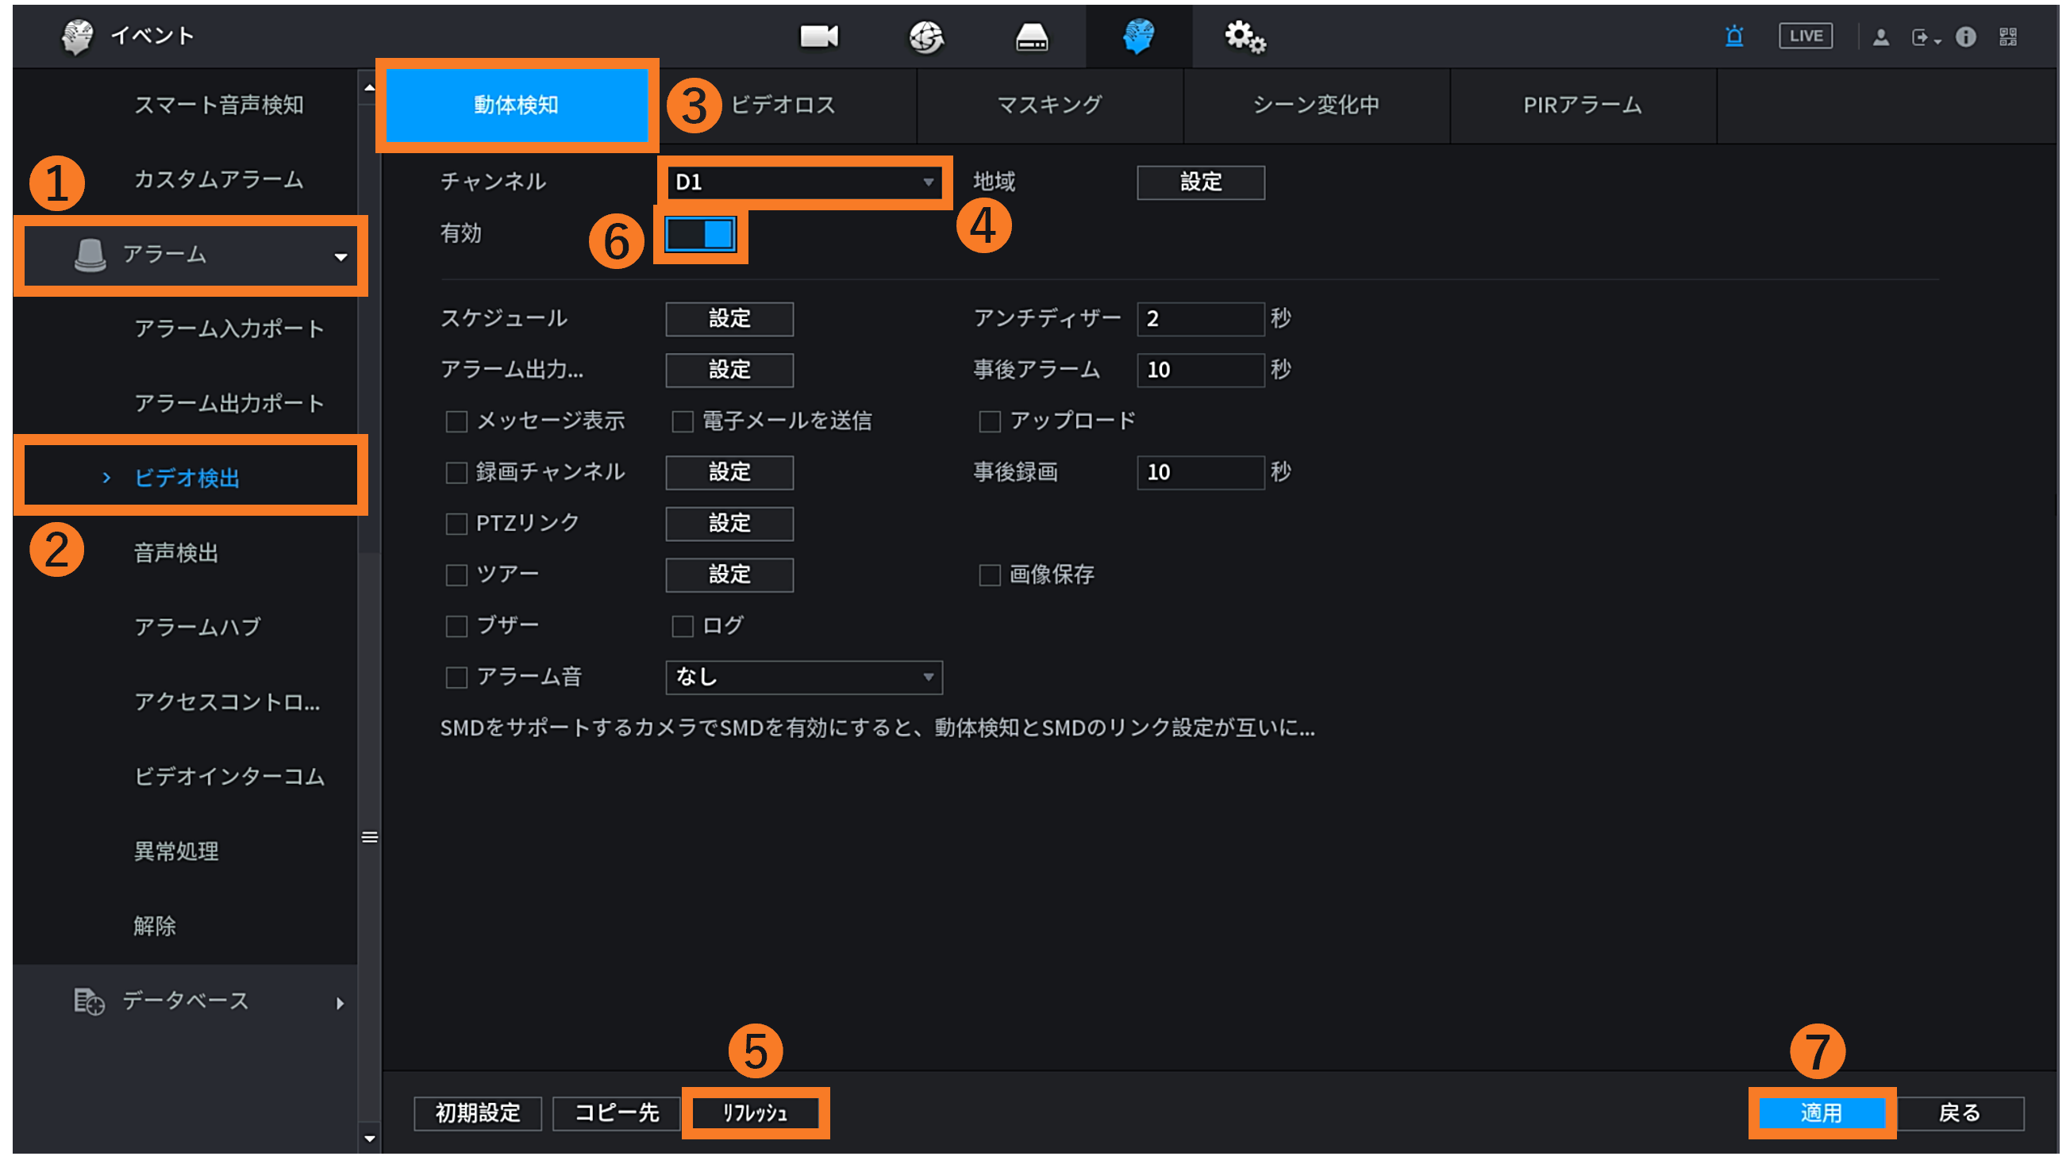Click the 適用 apply button
This screenshot has width=2070, height=1160.
tap(1821, 1112)
